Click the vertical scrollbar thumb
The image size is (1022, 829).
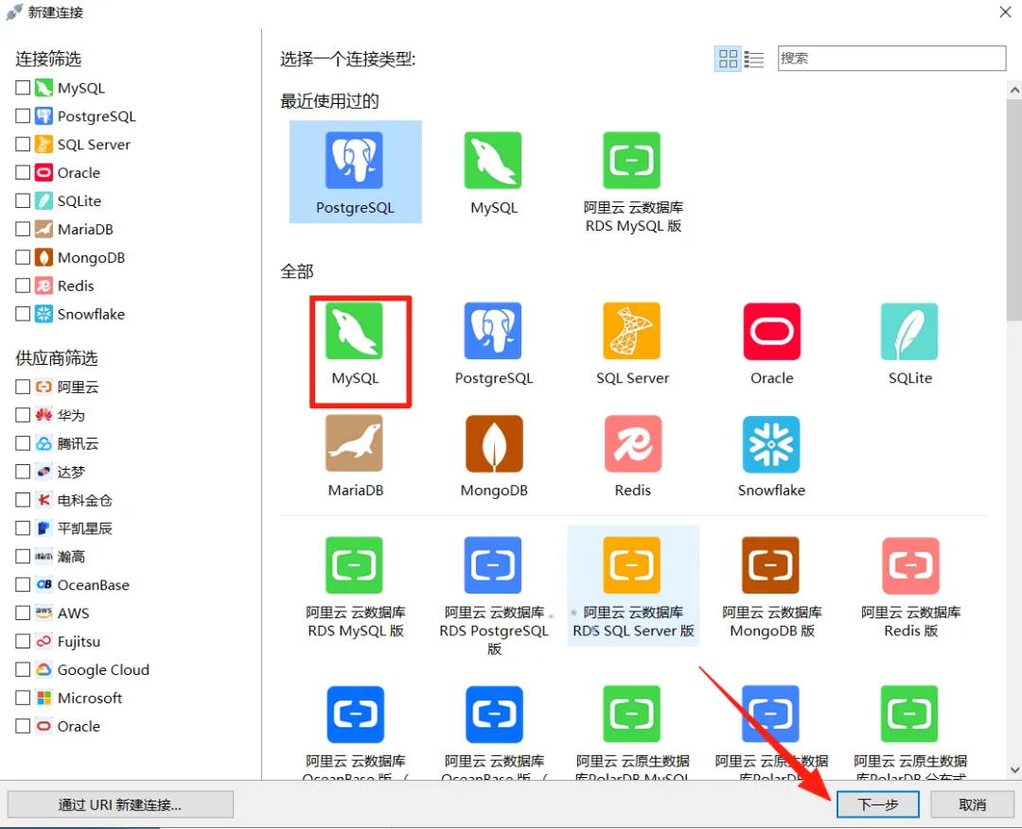point(1014,210)
